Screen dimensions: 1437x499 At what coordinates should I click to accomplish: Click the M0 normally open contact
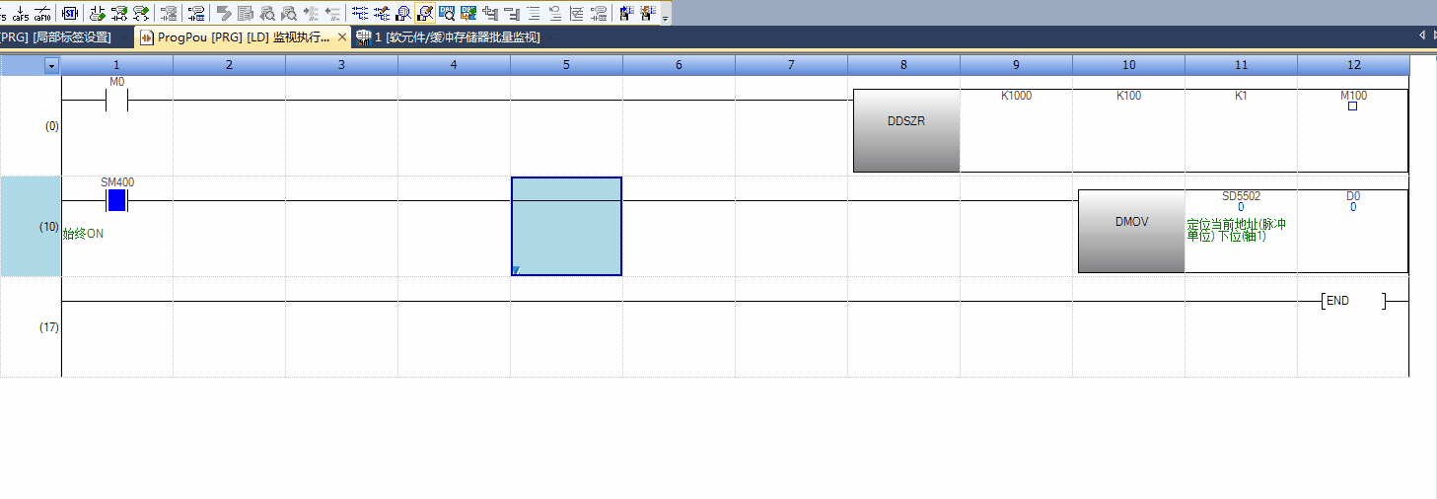click(x=116, y=101)
